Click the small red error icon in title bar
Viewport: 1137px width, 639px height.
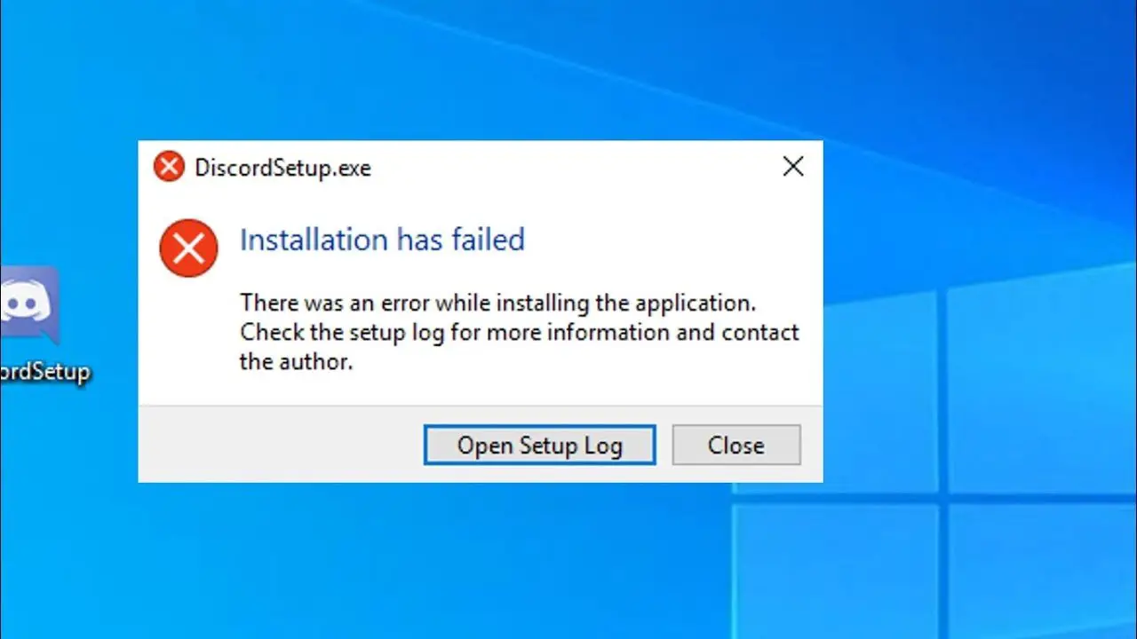click(x=169, y=166)
